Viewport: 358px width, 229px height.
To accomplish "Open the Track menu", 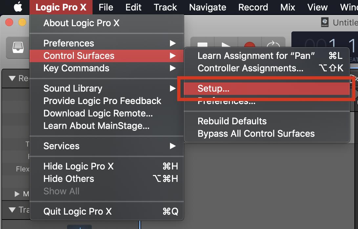I will (x=165, y=7).
